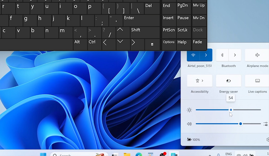Tap the letter m key
Image resolution: width=269 pixels, height=156 pixels.
66,32
